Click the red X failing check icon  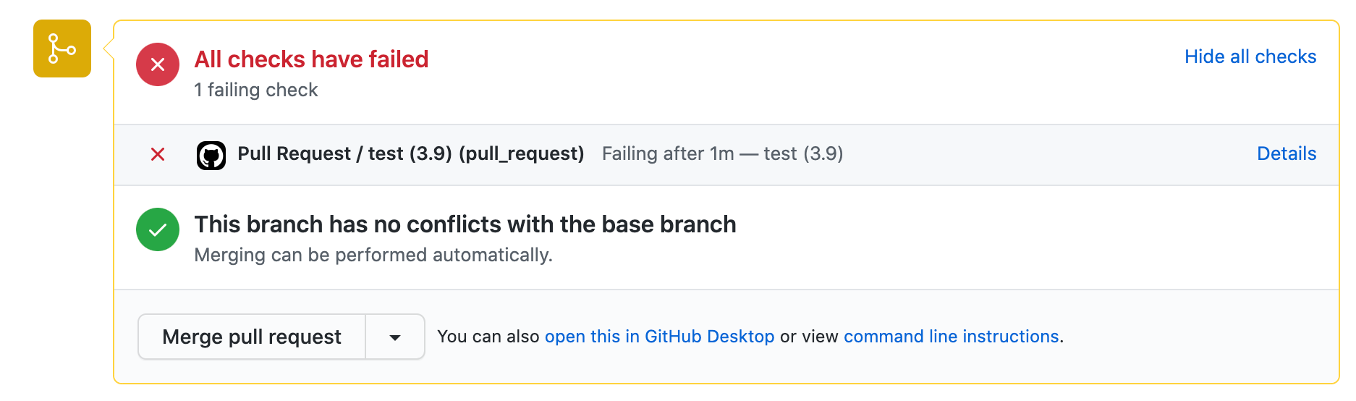[x=158, y=154]
